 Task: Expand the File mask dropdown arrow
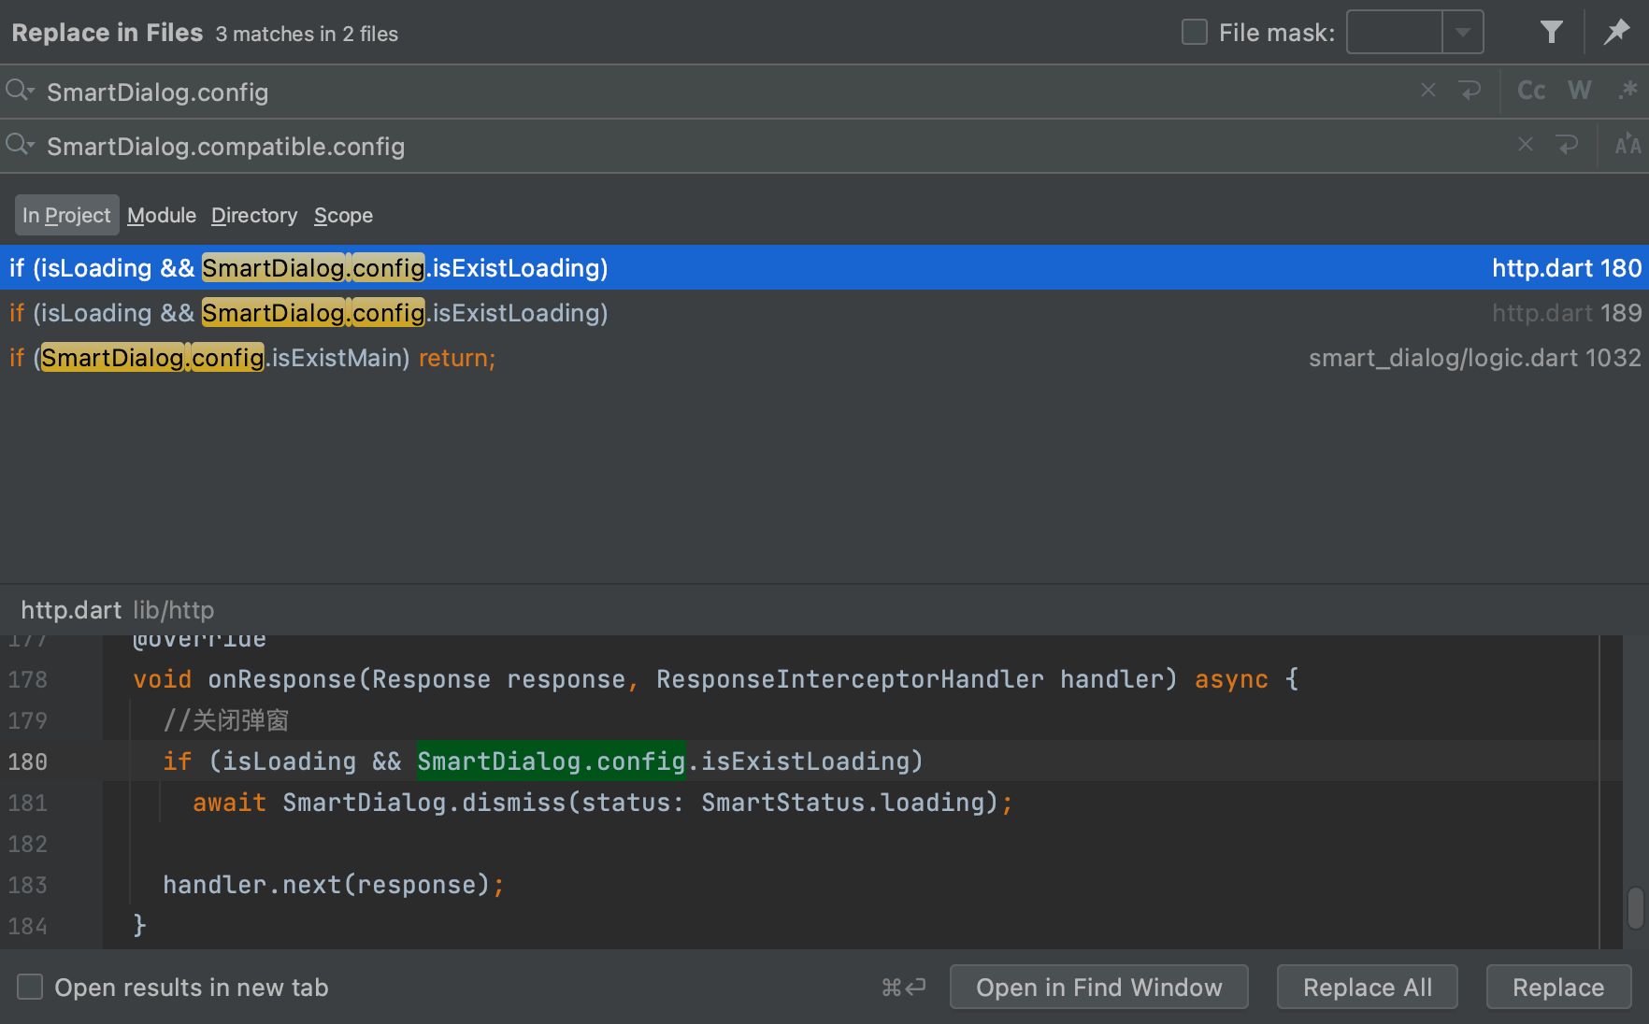[x=1463, y=33]
